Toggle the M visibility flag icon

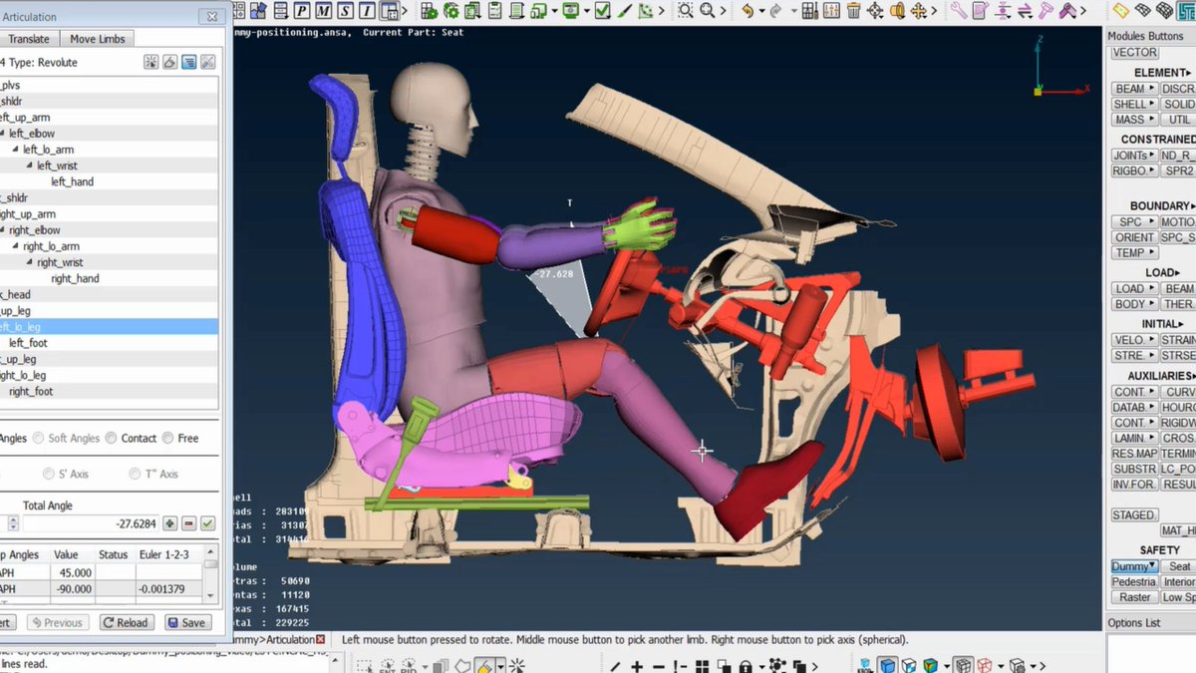(x=325, y=11)
